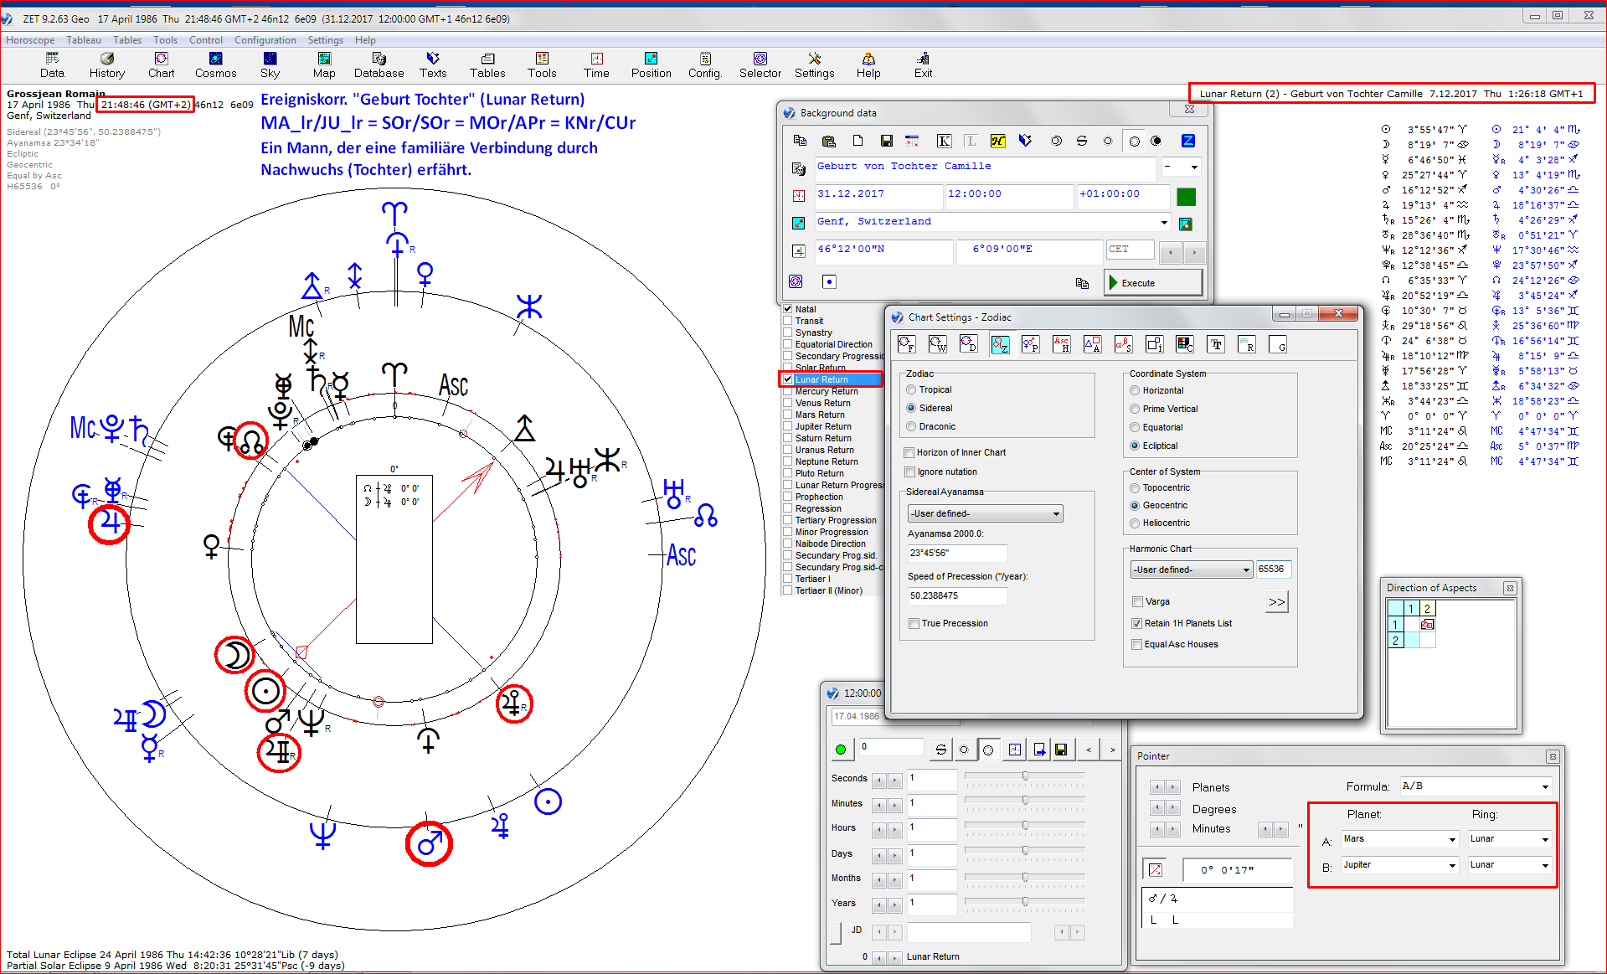Image resolution: width=1607 pixels, height=974 pixels.
Task: Open the Configuration menu
Action: pos(265,40)
